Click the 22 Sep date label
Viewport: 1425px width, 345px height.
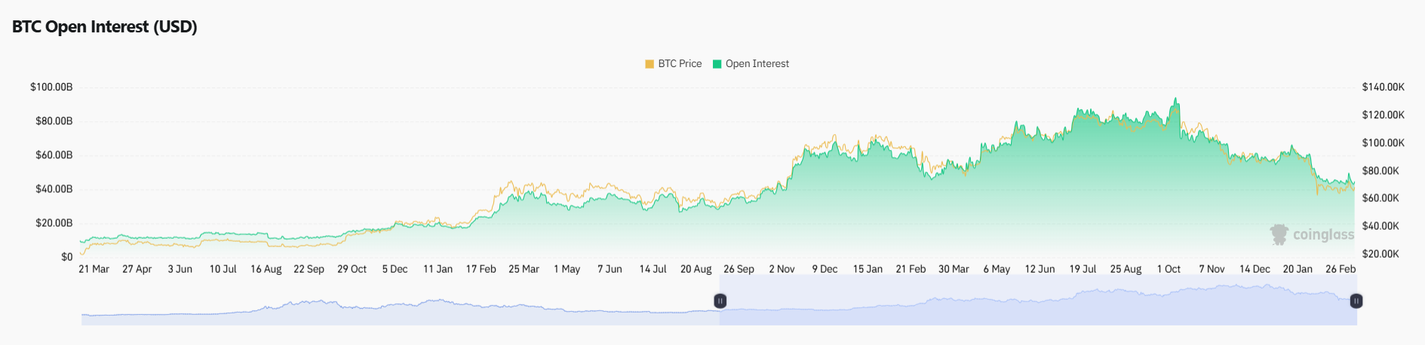pos(309,269)
